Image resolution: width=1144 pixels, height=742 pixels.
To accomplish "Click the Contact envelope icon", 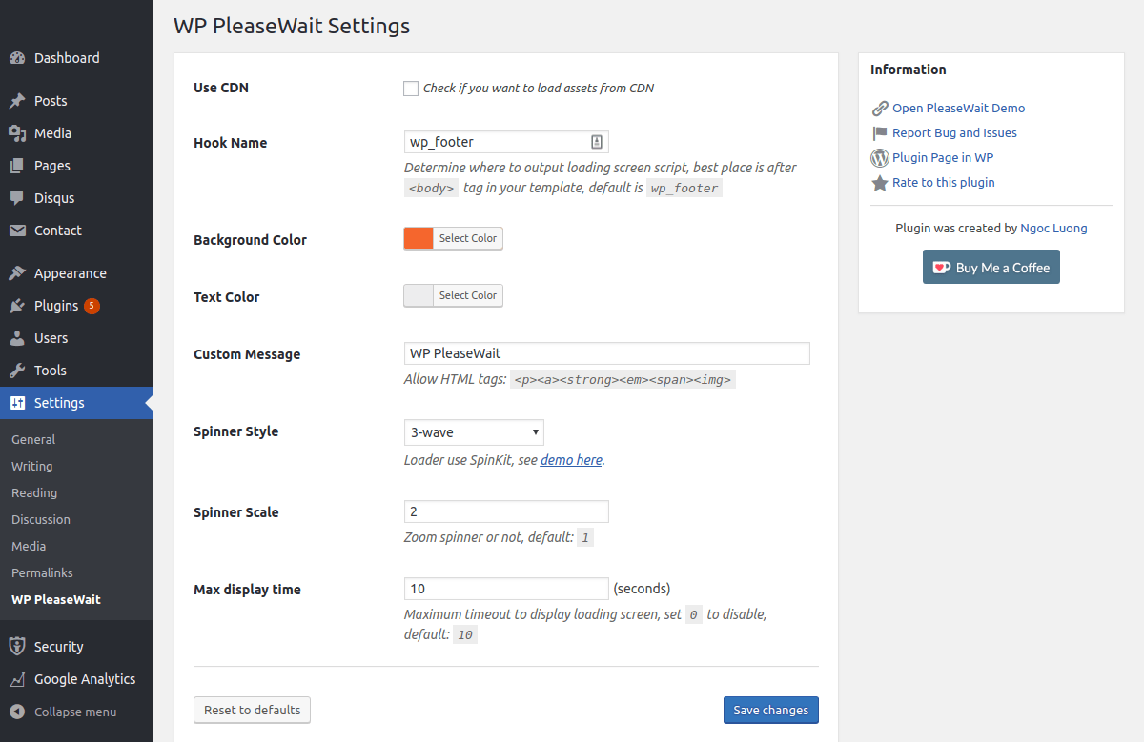I will (17, 231).
